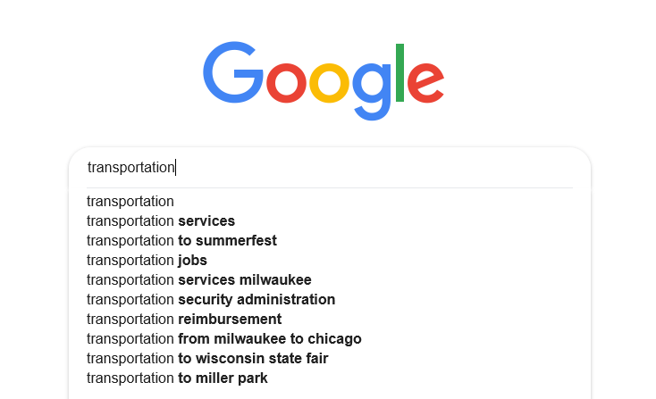The image size is (656, 399).
Task: Choose 'transportation services milwaukee' suggestion
Action: click(198, 280)
